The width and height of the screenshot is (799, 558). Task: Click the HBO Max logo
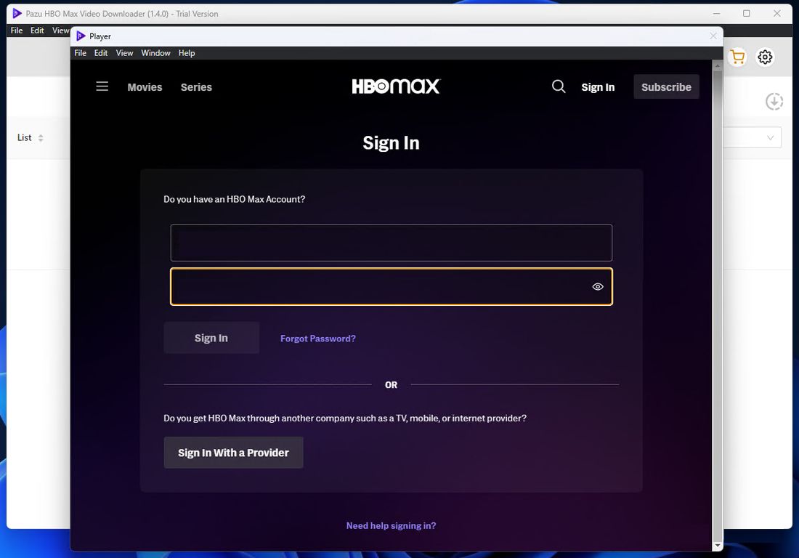pyautogui.click(x=396, y=86)
